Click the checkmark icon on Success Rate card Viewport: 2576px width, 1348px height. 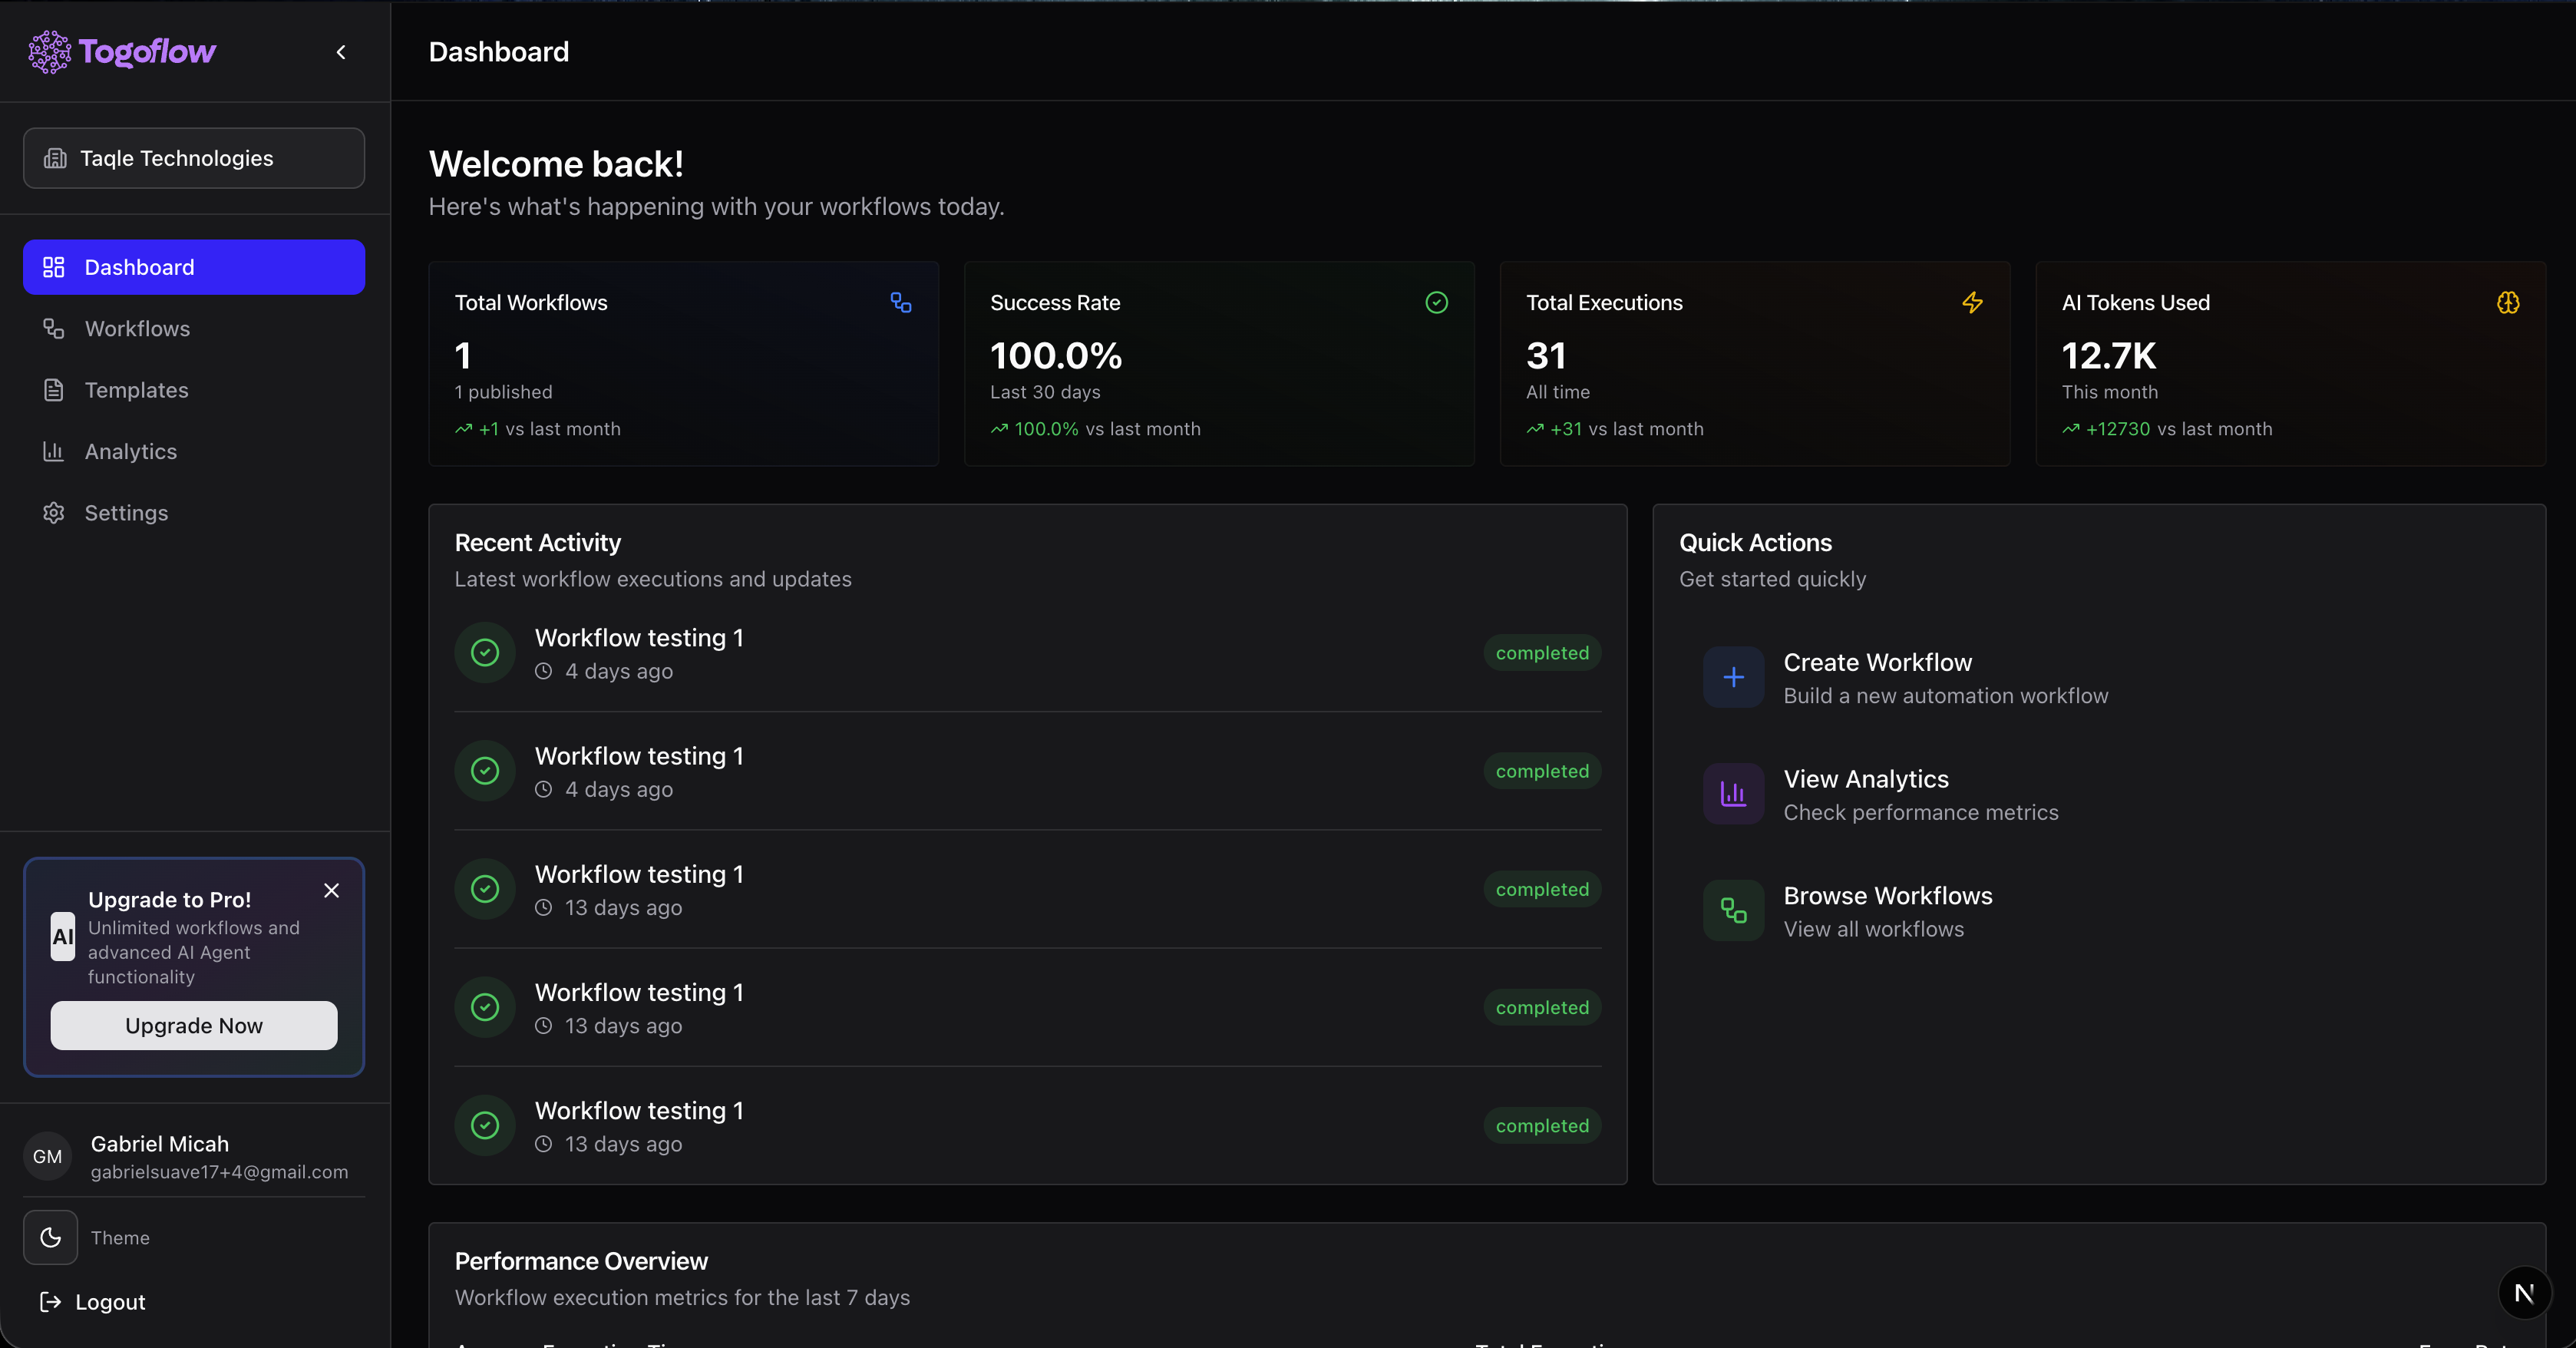1436,302
